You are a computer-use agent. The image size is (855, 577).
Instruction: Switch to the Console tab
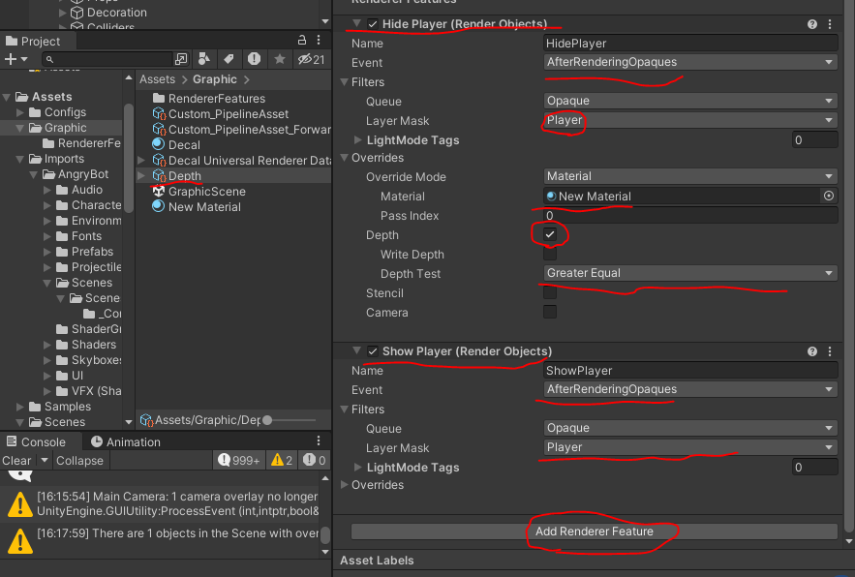[36, 441]
